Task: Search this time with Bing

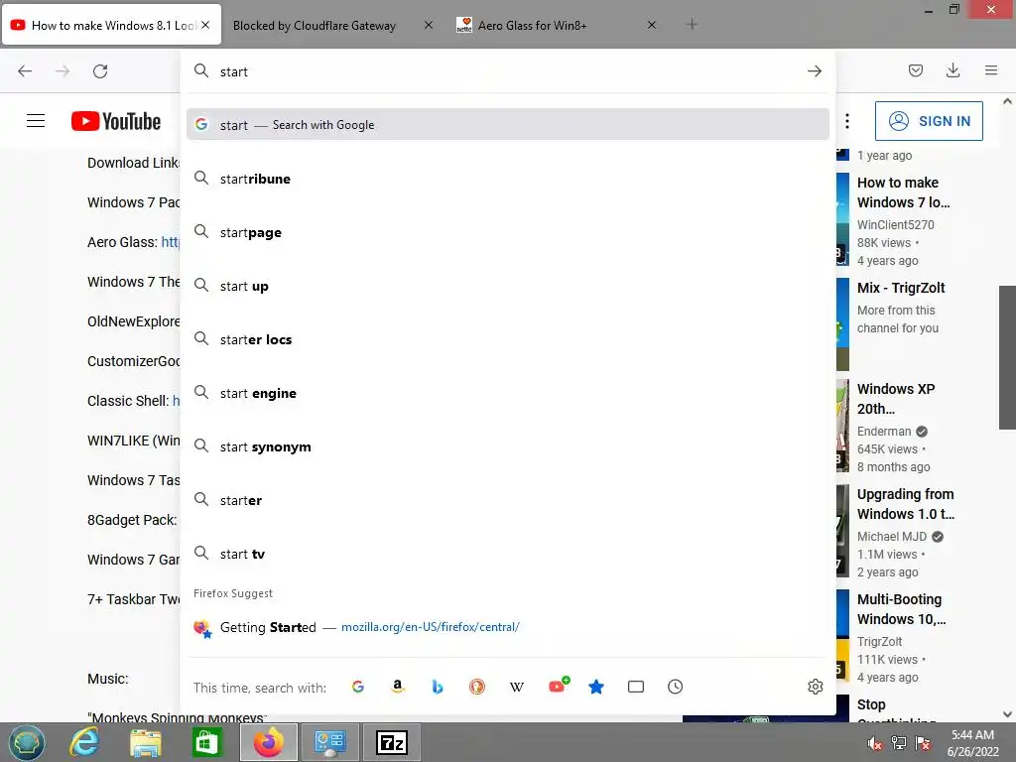Action: coord(438,687)
